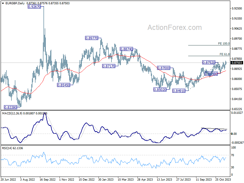Image resolution: width=244 pixels, height=183 pixels.
Task: Click the 15 Dec 2022 date label
Action: [x=87, y=179]
